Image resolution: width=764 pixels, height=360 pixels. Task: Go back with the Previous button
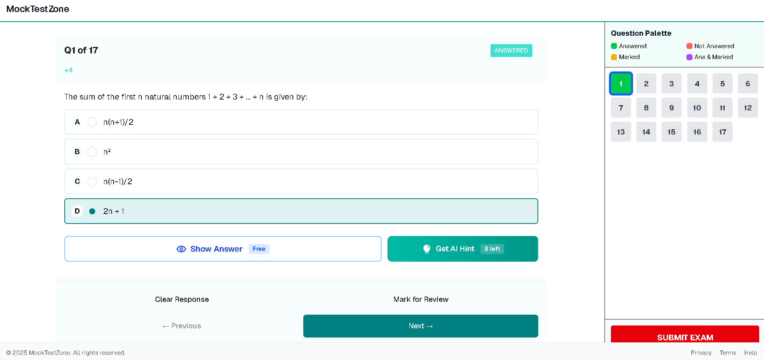182,326
